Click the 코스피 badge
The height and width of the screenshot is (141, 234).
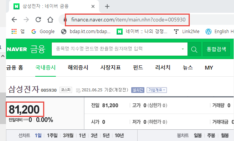(66, 90)
